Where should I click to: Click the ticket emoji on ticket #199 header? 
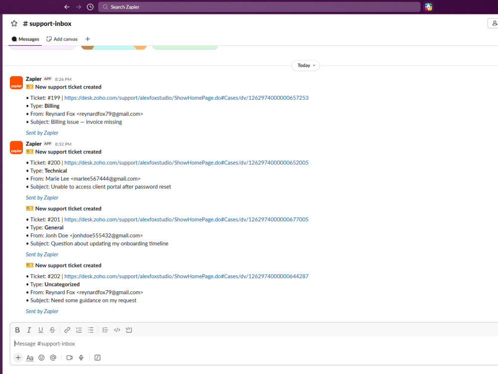coord(29,87)
